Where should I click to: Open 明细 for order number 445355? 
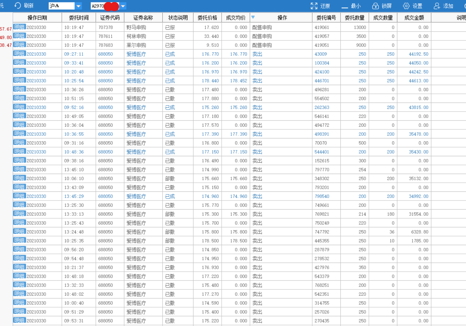click(x=19, y=241)
